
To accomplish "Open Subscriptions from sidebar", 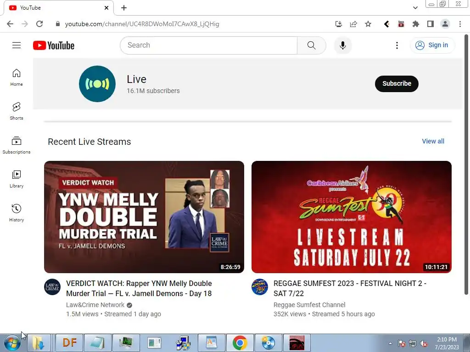I will pos(17,145).
